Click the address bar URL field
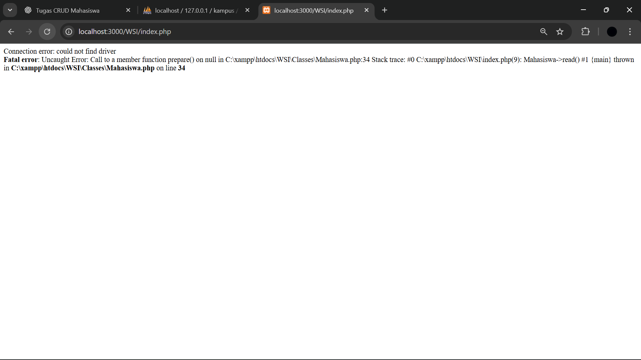 (x=267, y=32)
